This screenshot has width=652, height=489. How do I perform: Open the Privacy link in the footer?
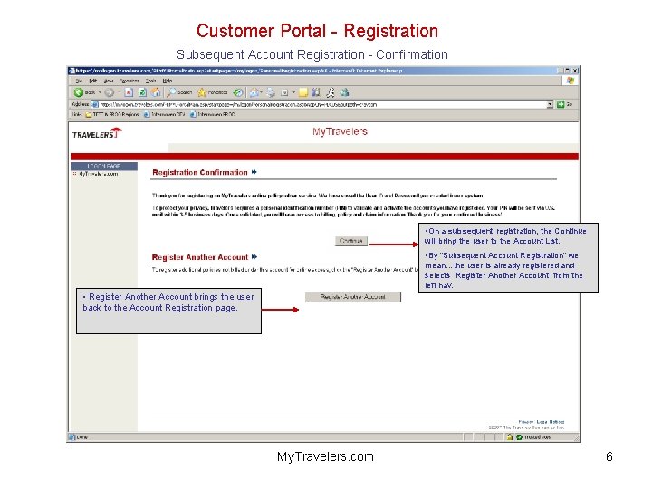[525, 422]
